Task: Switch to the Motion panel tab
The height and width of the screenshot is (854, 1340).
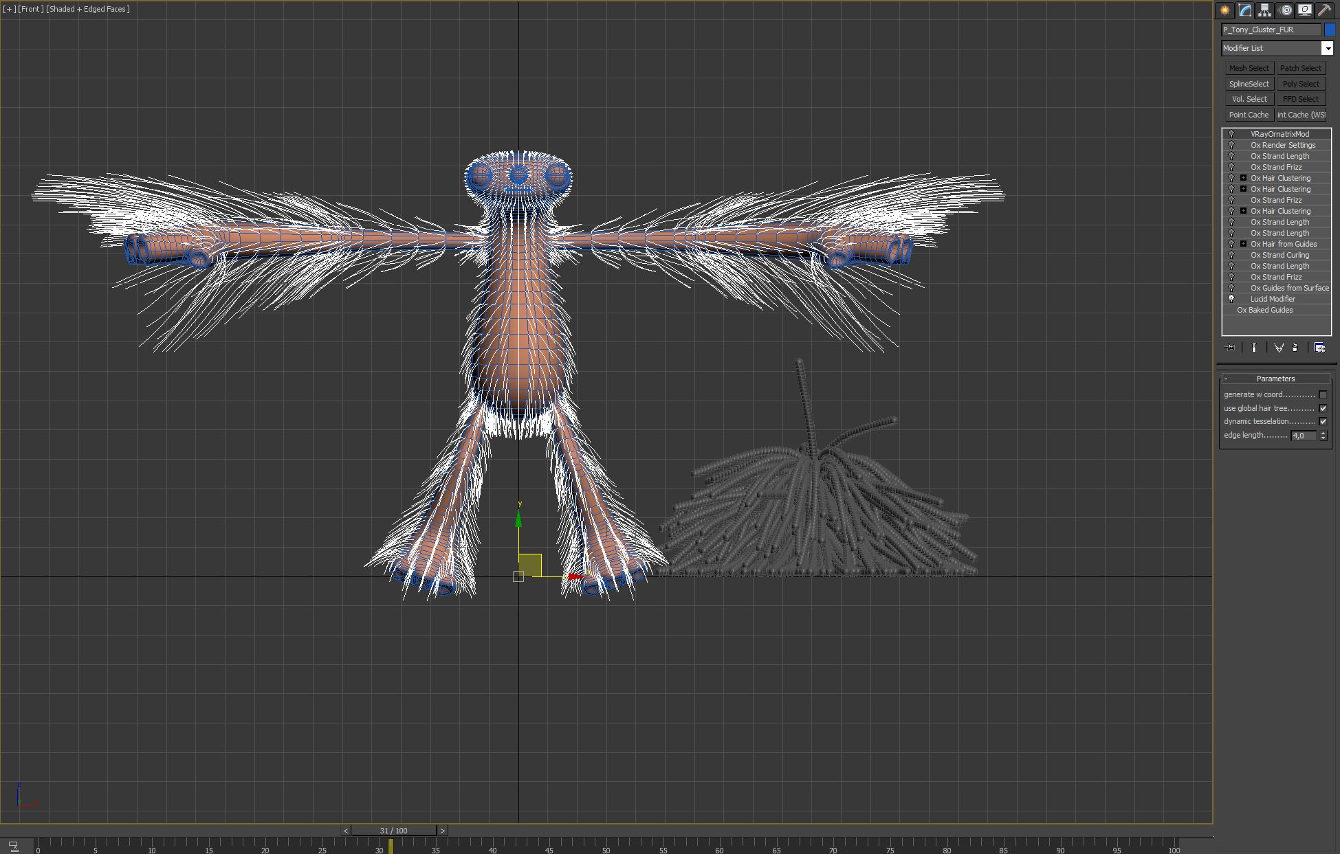Action: 1285,10
